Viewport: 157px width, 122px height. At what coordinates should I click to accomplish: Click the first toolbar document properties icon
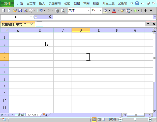pyautogui.click(x=4, y=11)
